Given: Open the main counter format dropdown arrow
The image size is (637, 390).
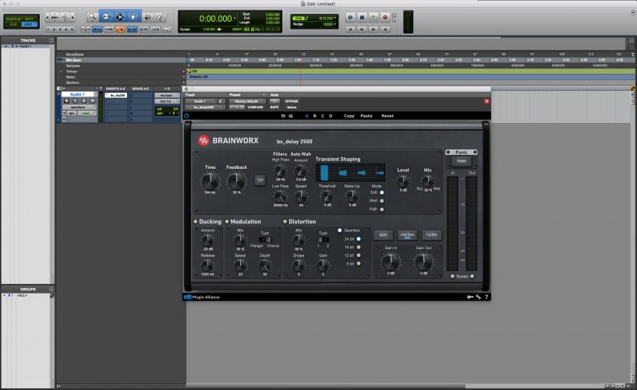Looking at the screenshot, I should pos(235,18).
